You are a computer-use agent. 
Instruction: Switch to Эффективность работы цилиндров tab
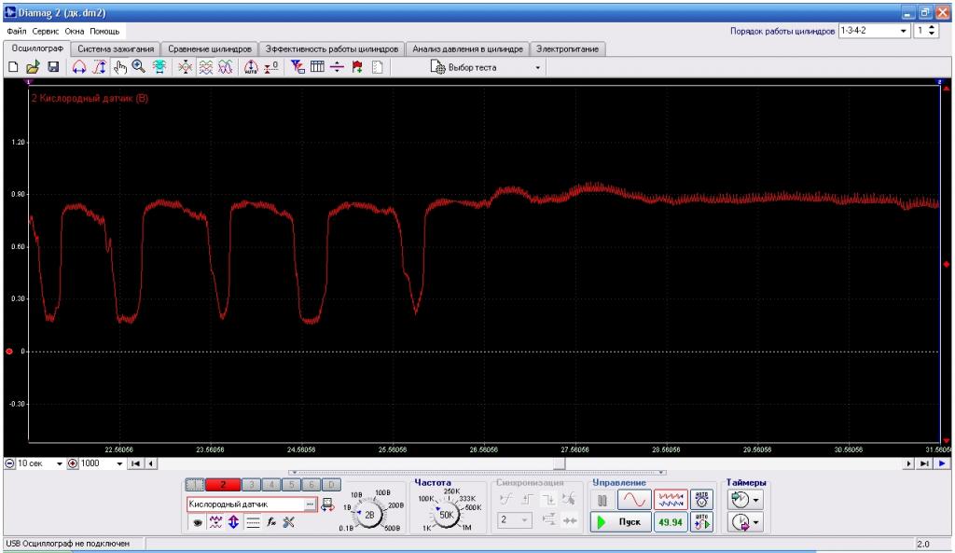point(331,49)
